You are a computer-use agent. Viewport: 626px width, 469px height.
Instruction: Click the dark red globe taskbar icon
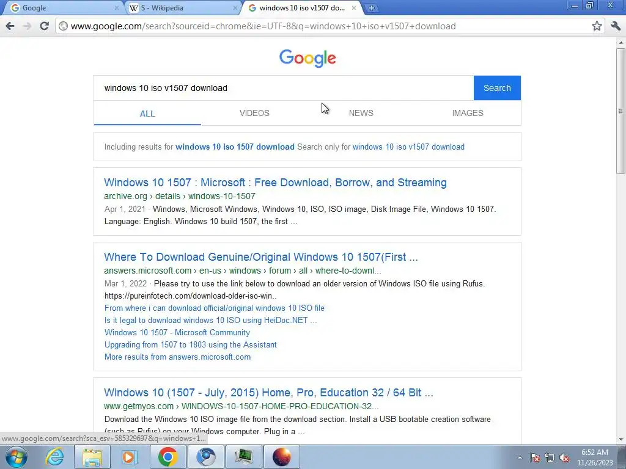(281, 457)
